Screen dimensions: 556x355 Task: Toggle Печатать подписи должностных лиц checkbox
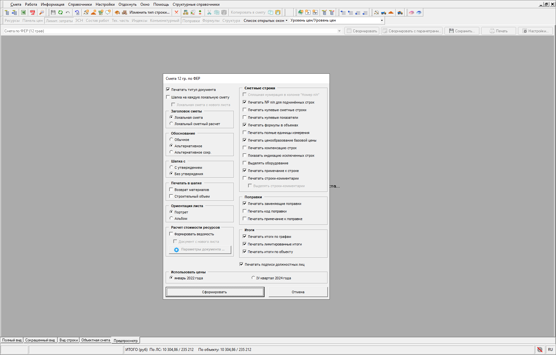click(241, 264)
